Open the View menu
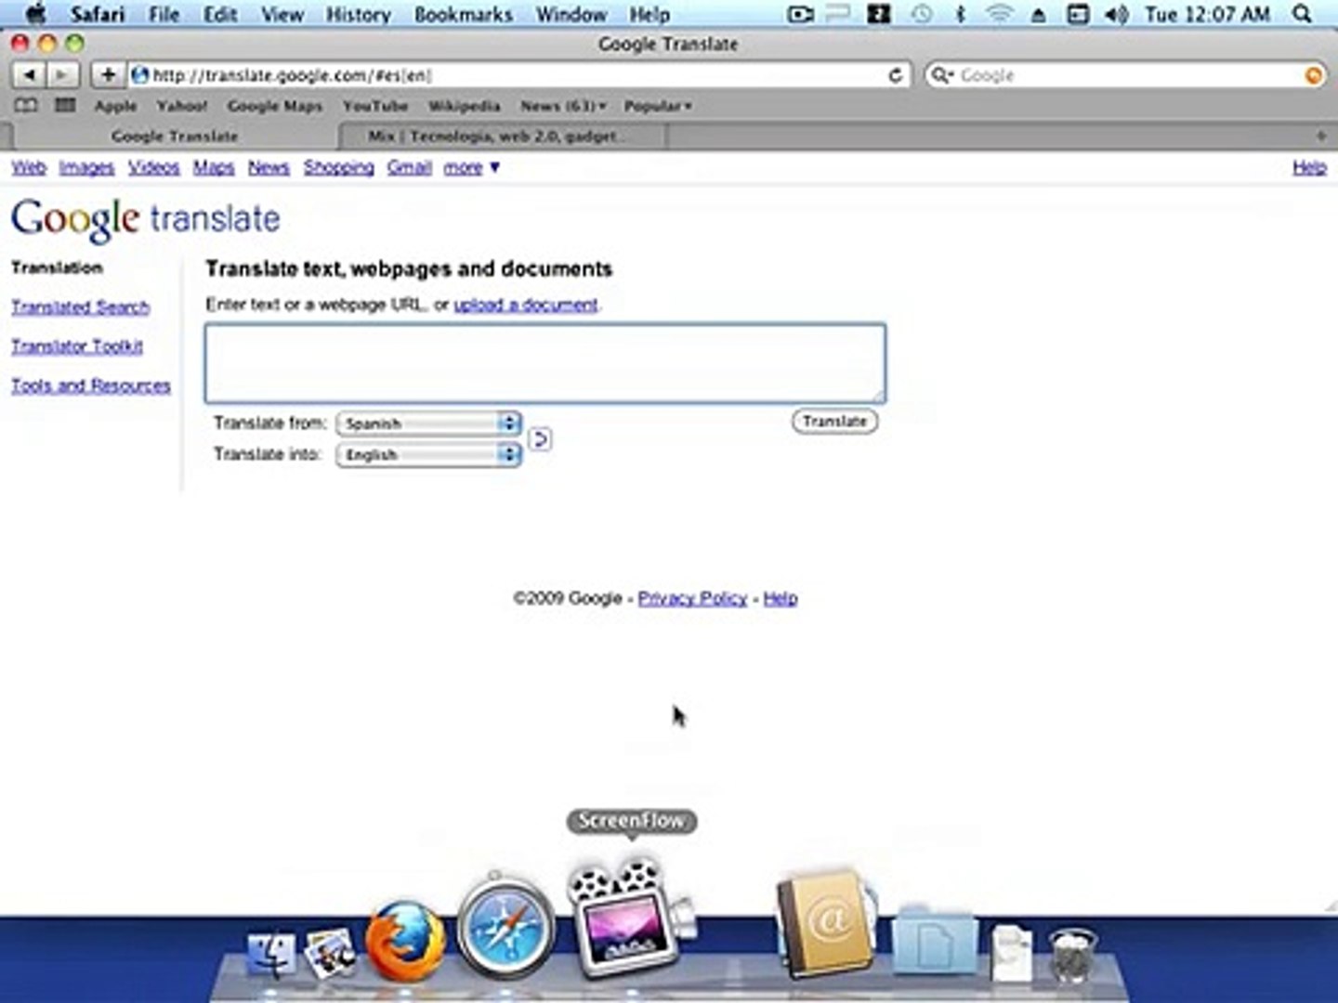1338x1003 pixels. [x=282, y=14]
